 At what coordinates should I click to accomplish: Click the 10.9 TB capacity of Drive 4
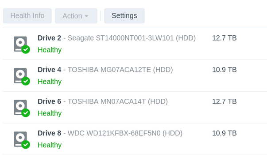224,70
